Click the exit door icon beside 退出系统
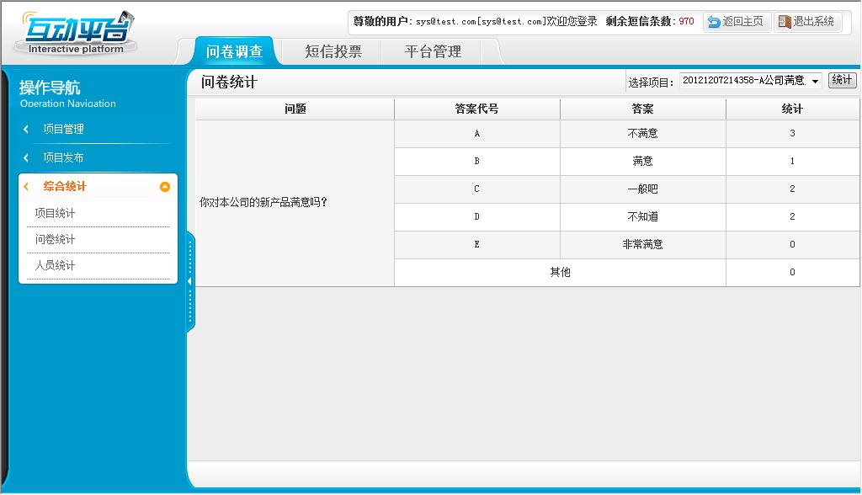862x495 pixels. (x=785, y=21)
